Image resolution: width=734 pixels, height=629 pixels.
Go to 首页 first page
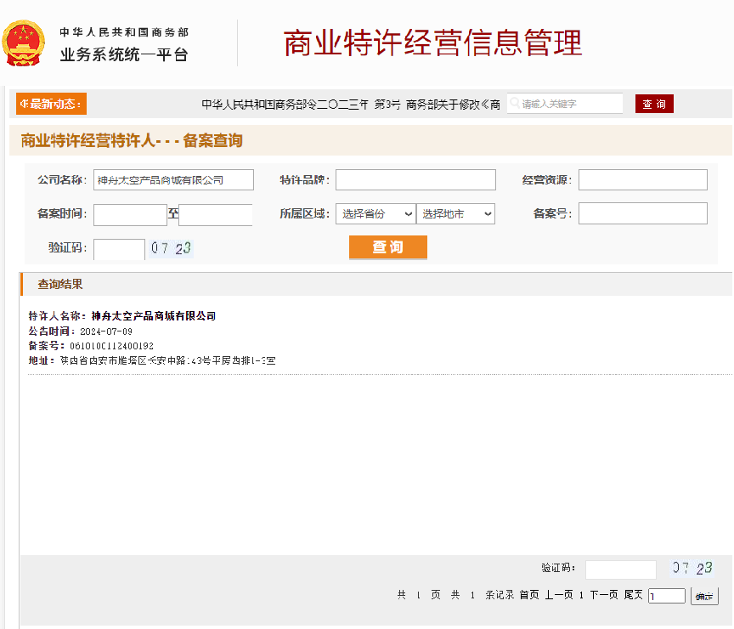[x=529, y=595]
